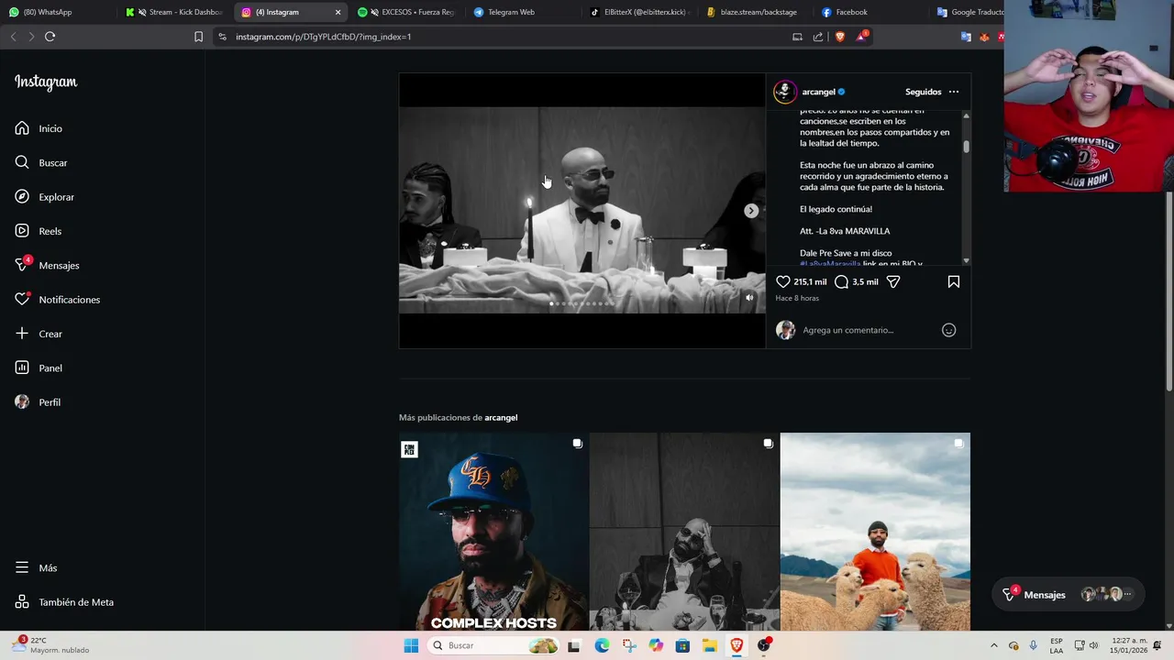Bookmark this page from the address bar
Screen dimensions: 1174x660
(x=198, y=37)
